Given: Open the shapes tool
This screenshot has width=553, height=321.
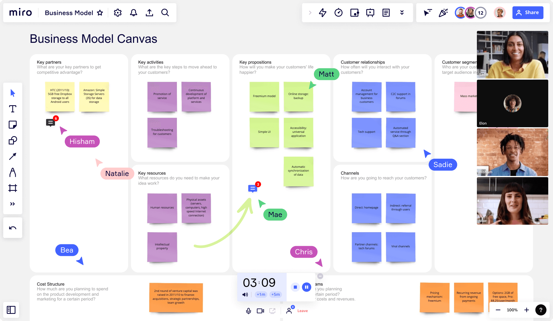Looking at the screenshot, I should pos(12,140).
